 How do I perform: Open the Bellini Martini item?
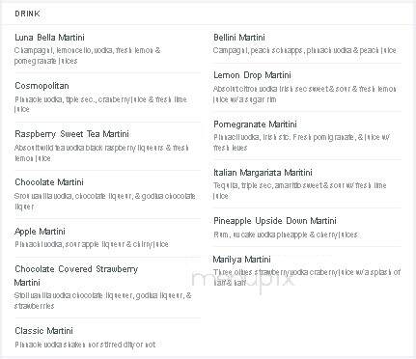tap(239, 38)
